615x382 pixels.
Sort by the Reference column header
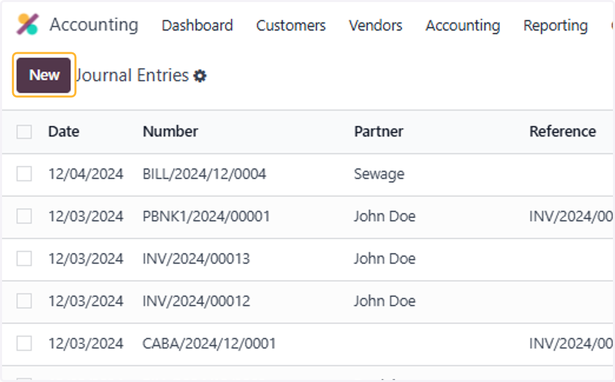(563, 132)
